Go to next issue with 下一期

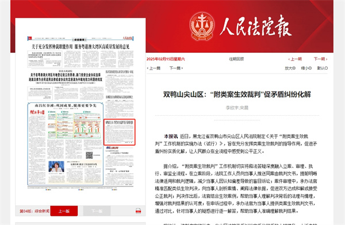[321, 59]
